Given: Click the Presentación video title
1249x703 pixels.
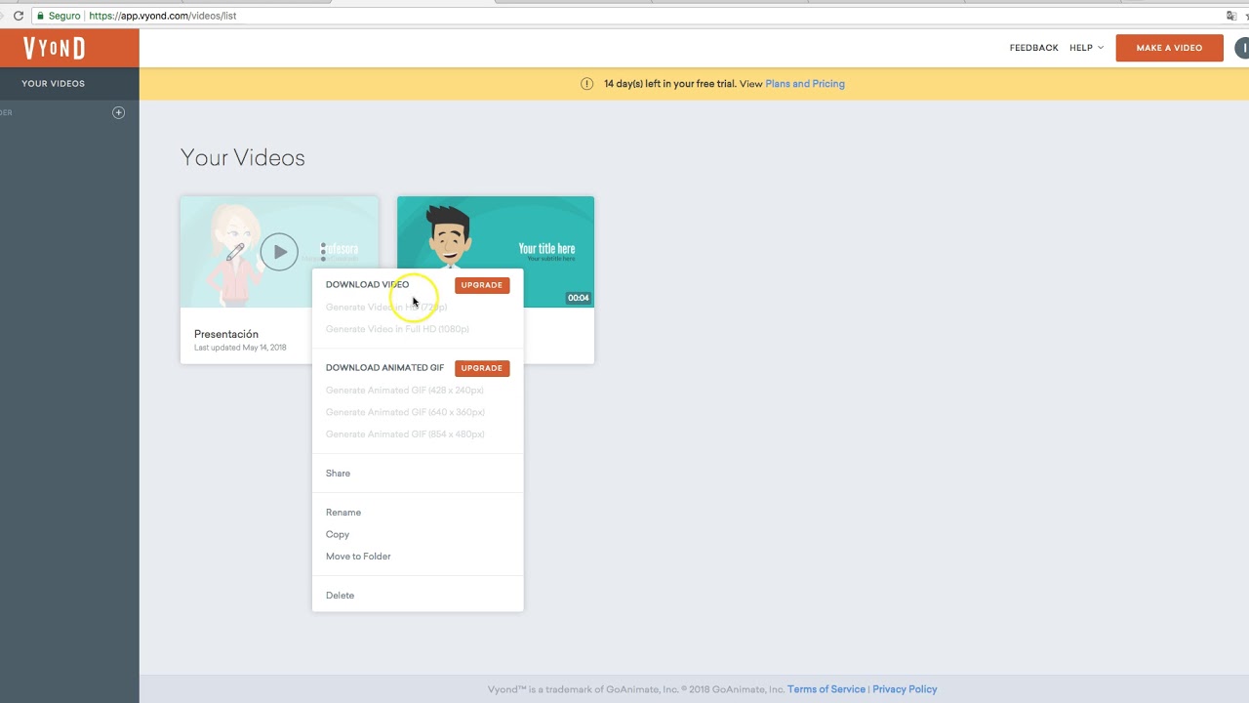Looking at the screenshot, I should (x=226, y=334).
